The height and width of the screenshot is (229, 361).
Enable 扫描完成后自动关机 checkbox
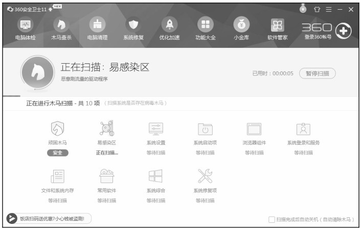(272, 219)
